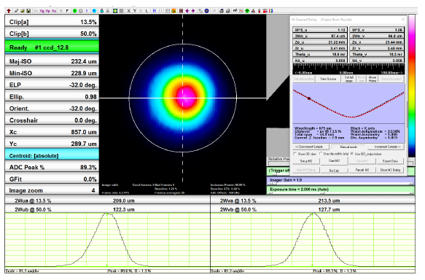Screen dimensions: 425x280
Task: Click the Orient. -32.0 deg readout
Action: [52, 109]
